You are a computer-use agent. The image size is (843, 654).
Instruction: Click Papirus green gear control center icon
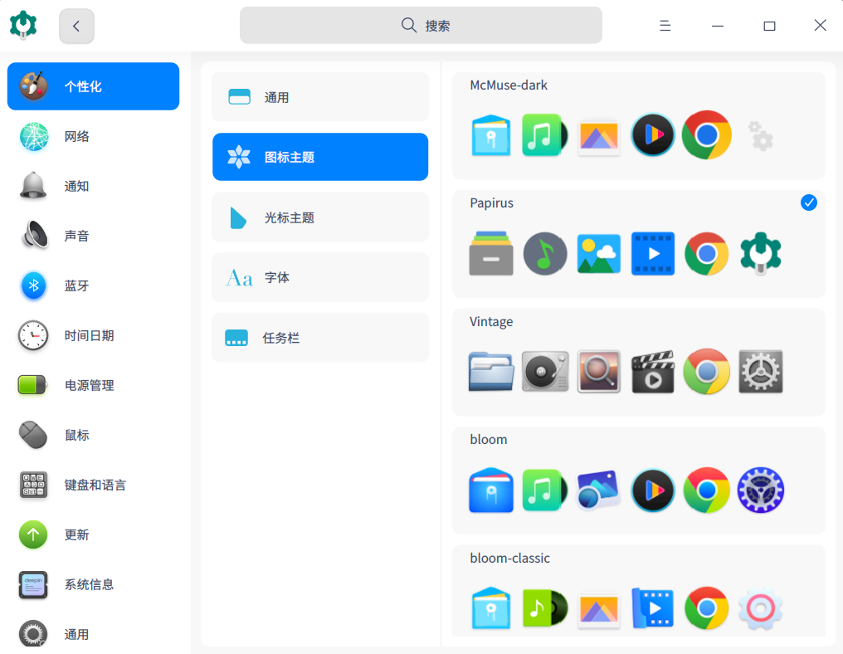coord(760,253)
